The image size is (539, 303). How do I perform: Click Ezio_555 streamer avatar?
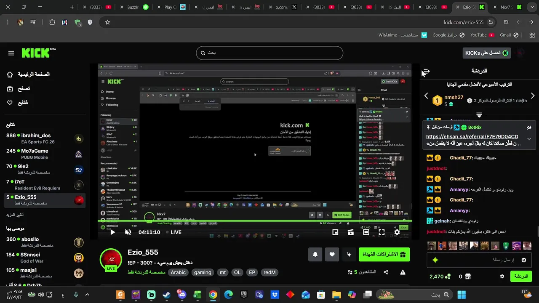coord(111,260)
